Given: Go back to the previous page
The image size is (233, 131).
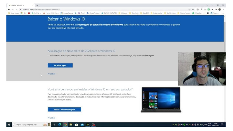Looking at the screenshot, I should coord(9,10).
